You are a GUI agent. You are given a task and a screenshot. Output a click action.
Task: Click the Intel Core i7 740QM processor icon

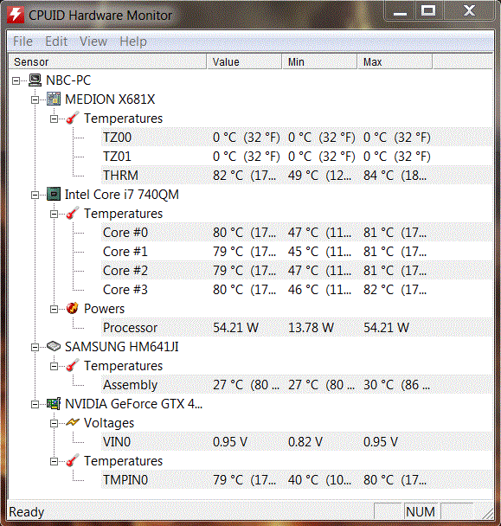[54, 195]
